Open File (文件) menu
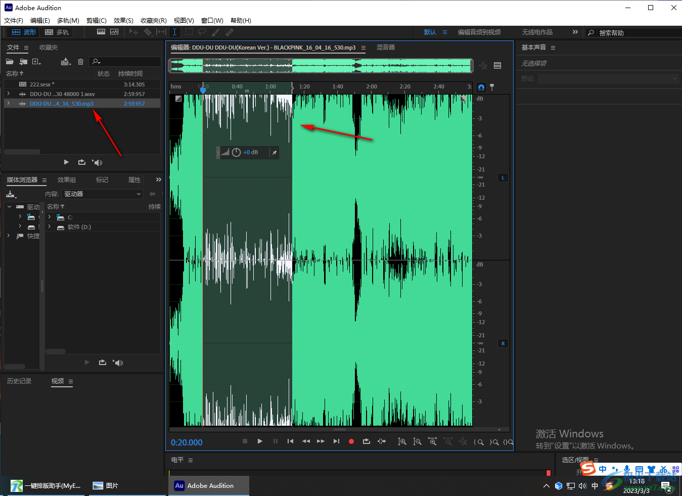The image size is (682, 496). tap(14, 21)
